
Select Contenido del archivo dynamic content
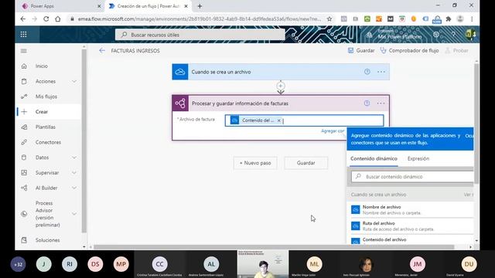412,240
